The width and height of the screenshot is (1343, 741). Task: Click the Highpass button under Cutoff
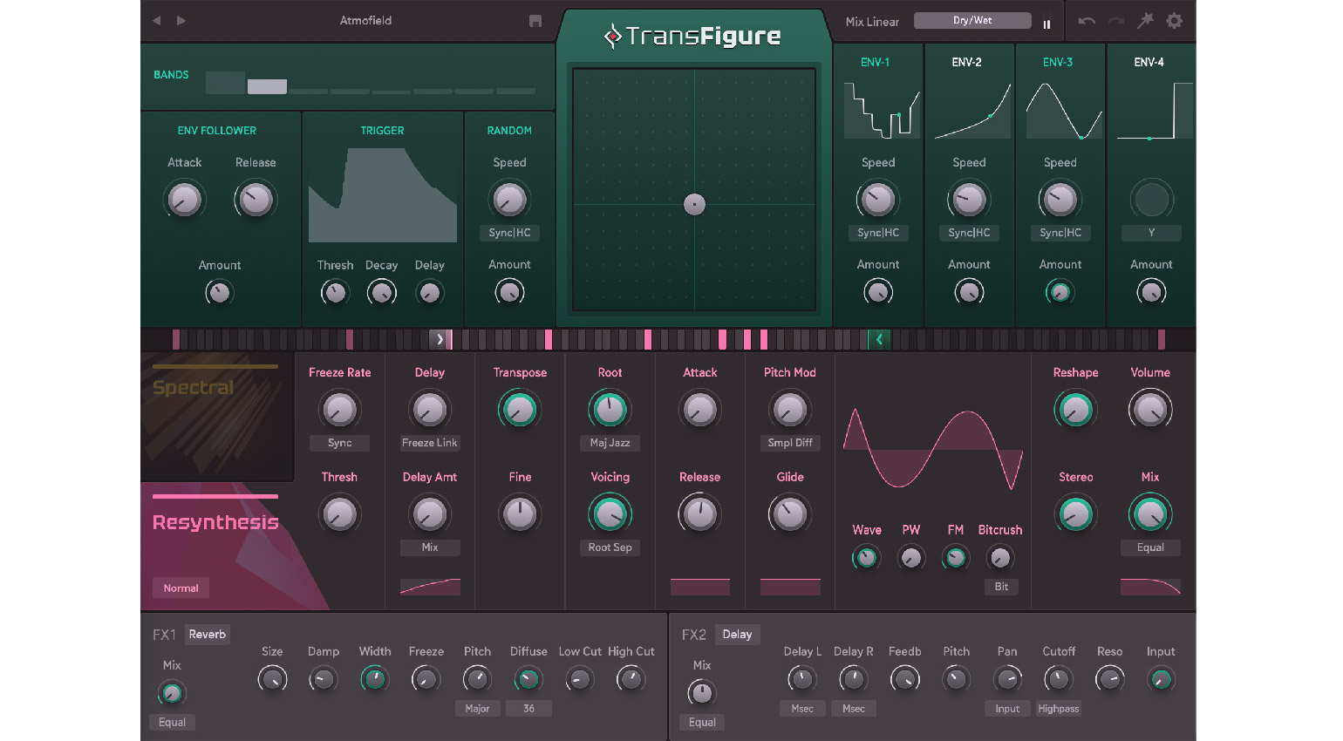coord(1058,709)
